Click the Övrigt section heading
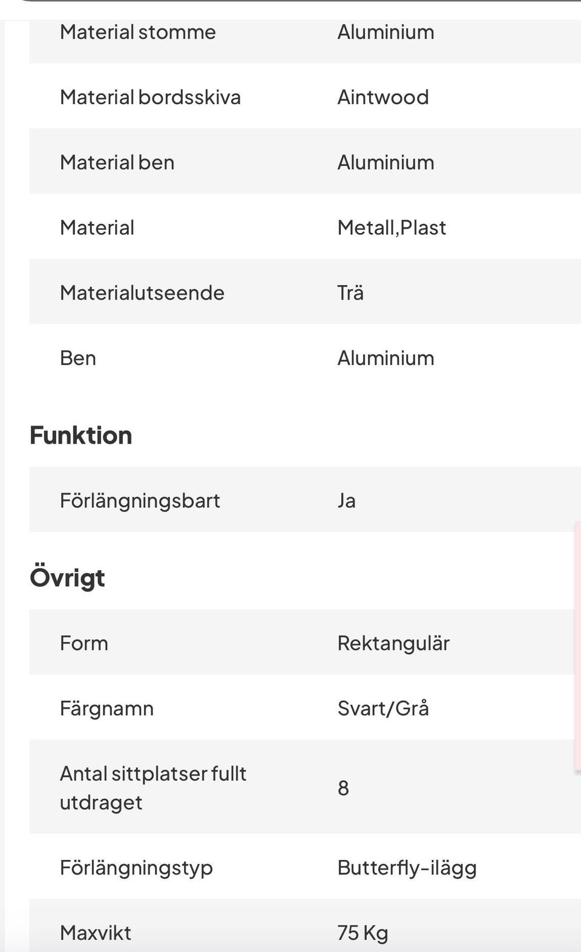 (x=67, y=578)
